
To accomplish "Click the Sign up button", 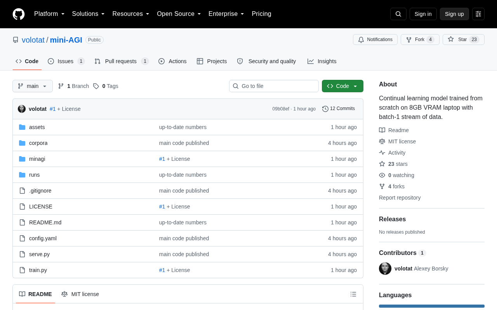I will (454, 14).
